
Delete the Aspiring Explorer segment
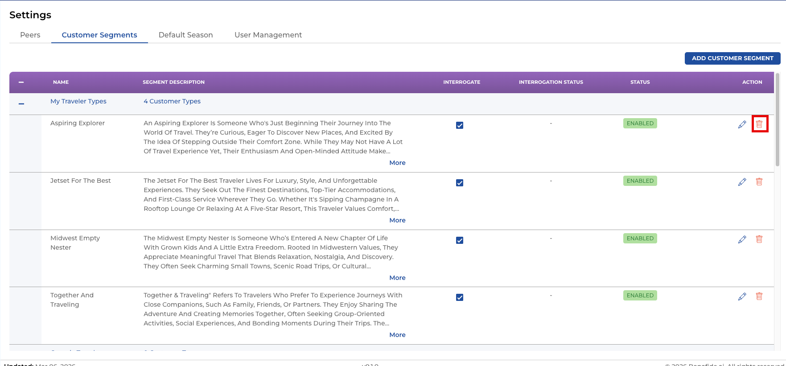coord(759,124)
